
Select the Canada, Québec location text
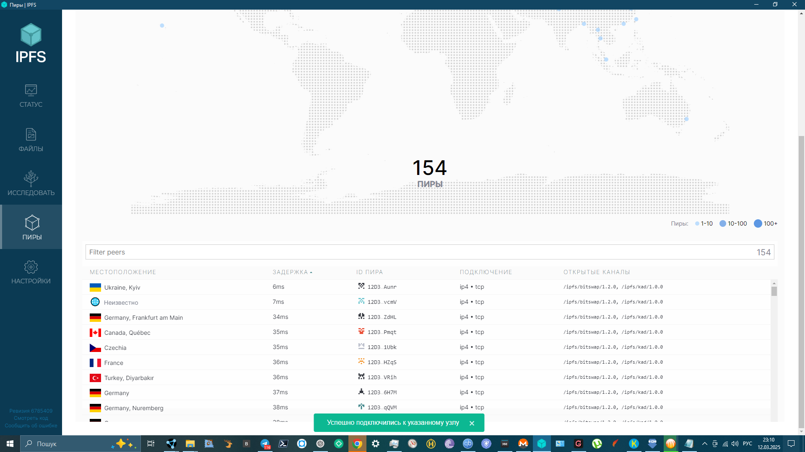[127, 333]
